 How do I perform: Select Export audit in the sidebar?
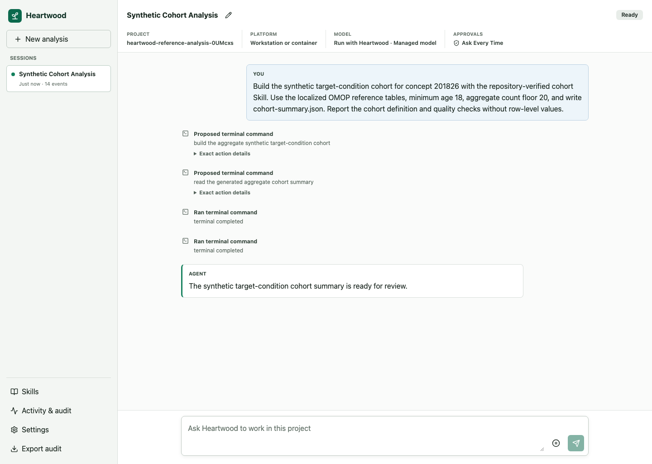tap(58, 449)
